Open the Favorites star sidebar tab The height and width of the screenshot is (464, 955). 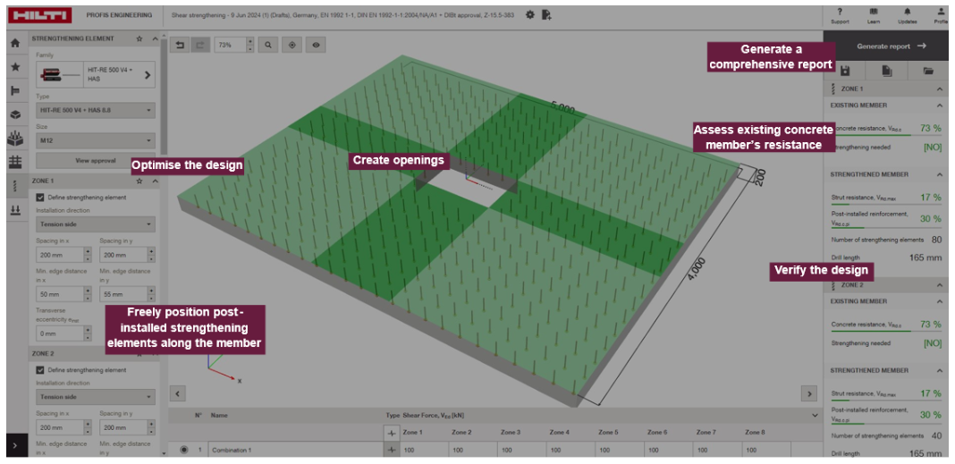coord(16,67)
